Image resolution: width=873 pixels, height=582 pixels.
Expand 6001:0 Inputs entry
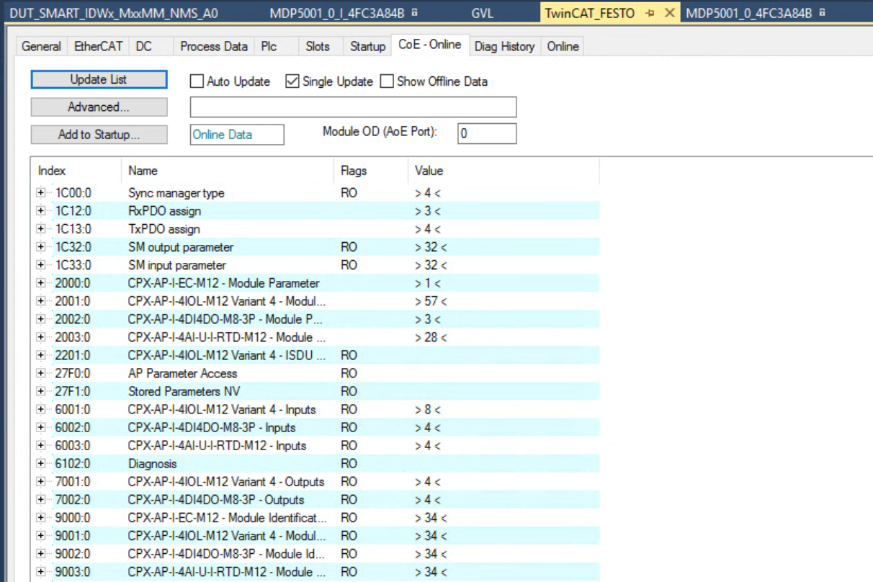pos(41,409)
